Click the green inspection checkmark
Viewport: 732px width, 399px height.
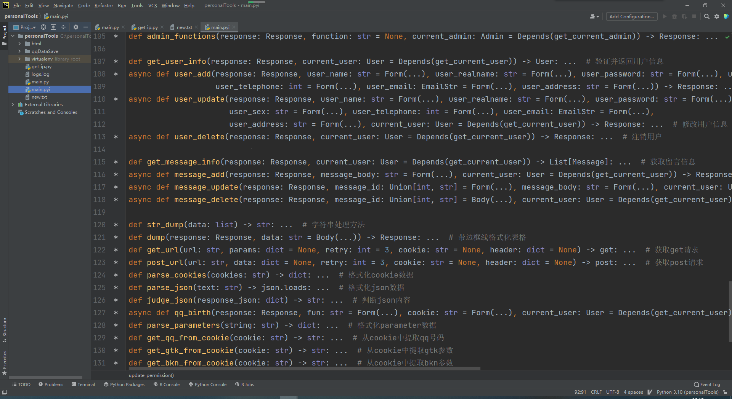(x=727, y=37)
